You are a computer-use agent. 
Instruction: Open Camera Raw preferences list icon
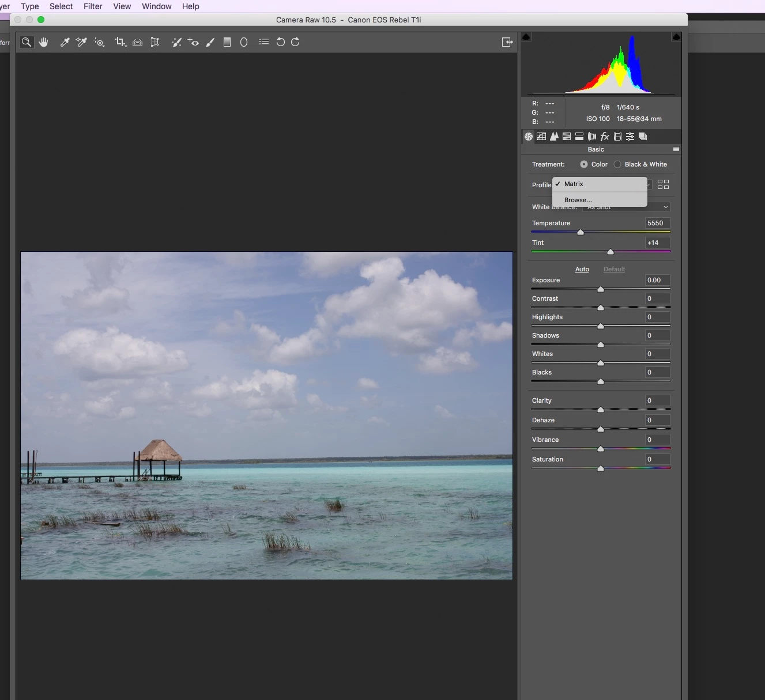point(264,41)
